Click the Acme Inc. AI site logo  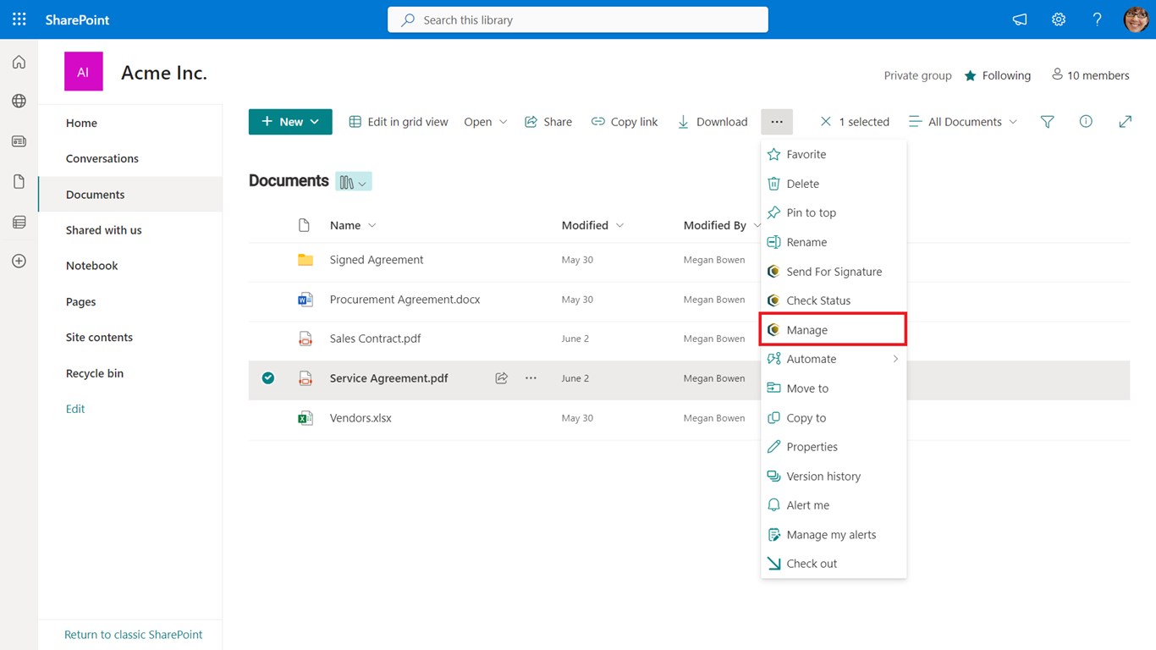(x=83, y=72)
